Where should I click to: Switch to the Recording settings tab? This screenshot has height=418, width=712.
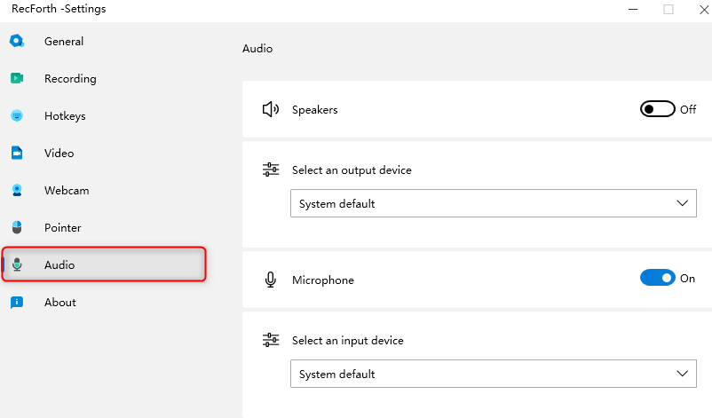coord(70,79)
